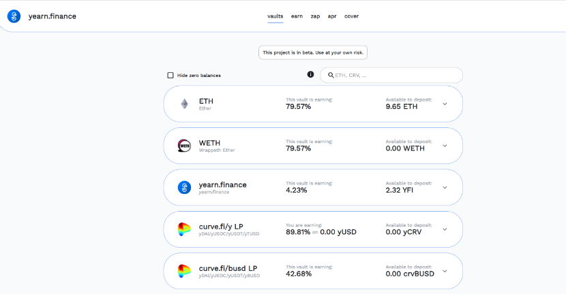Open the zap tab
Screen dimensions: 566x294
[315, 16]
